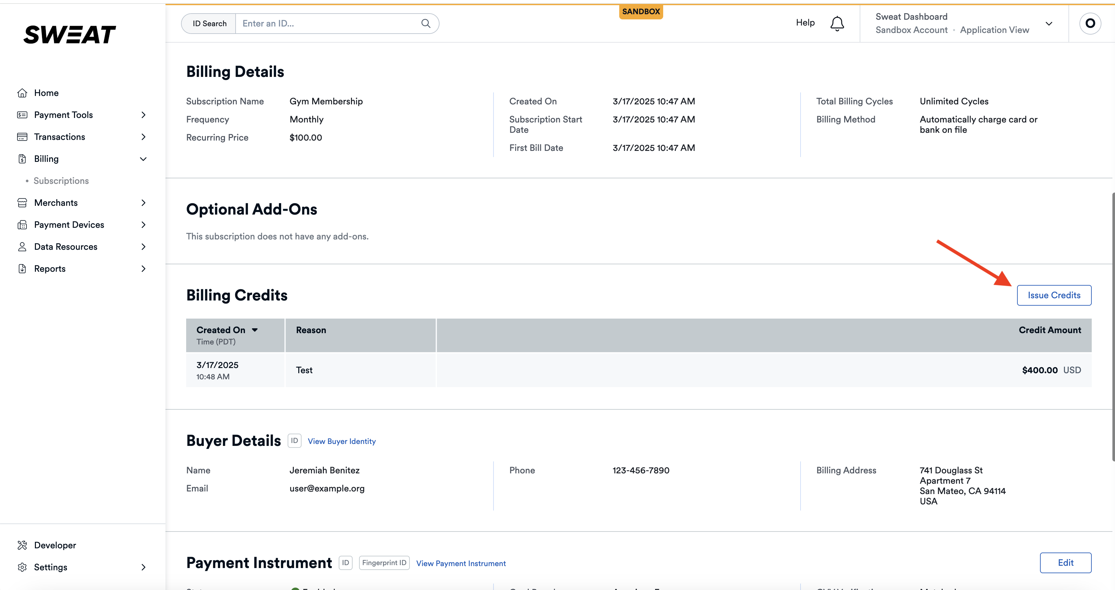The image size is (1115, 590).
Task: Click the Reports file icon
Action: [x=22, y=269]
